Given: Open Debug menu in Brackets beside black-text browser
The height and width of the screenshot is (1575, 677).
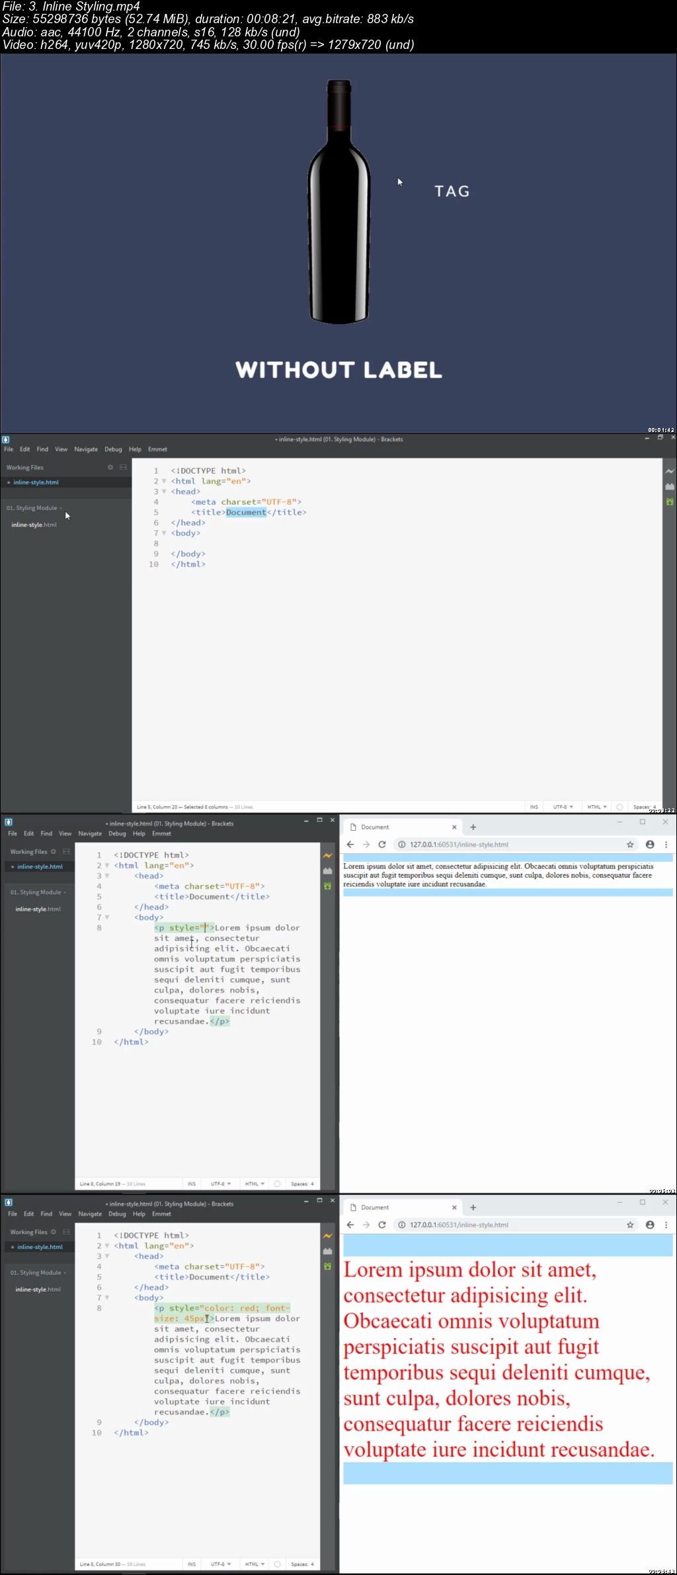Looking at the screenshot, I should tap(117, 833).
